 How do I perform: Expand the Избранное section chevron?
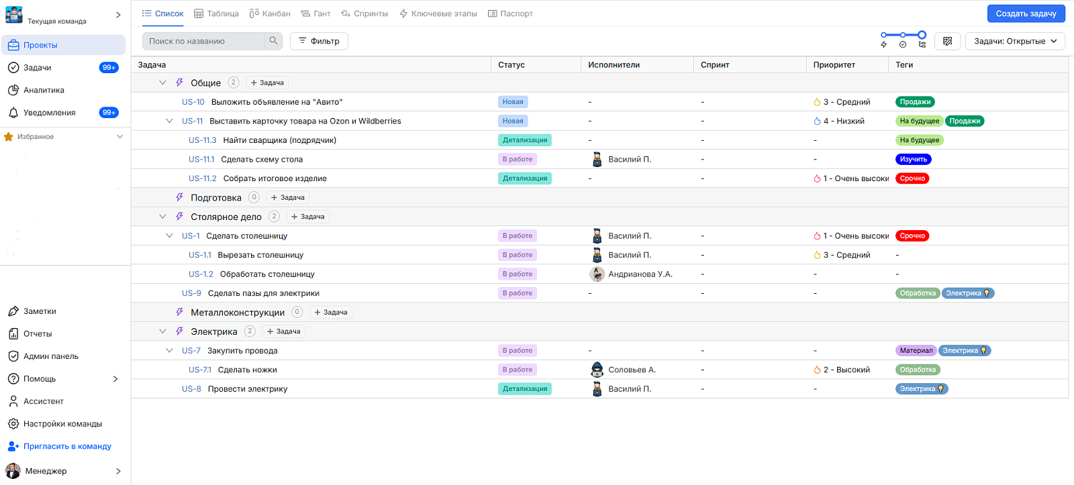[119, 137]
